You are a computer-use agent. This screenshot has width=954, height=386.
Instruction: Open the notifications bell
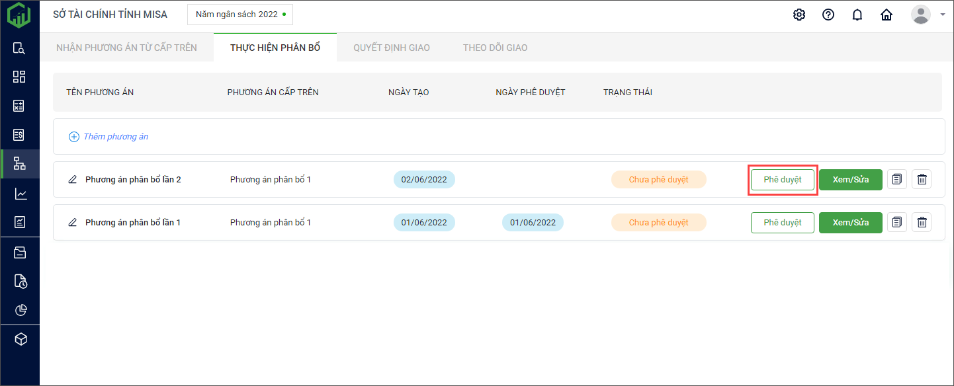[857, 15]
